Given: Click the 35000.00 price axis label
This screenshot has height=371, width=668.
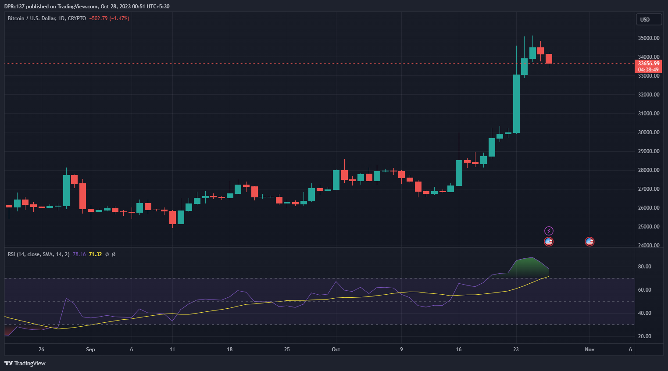Looking at the screenshot, I should pos(649,38).
